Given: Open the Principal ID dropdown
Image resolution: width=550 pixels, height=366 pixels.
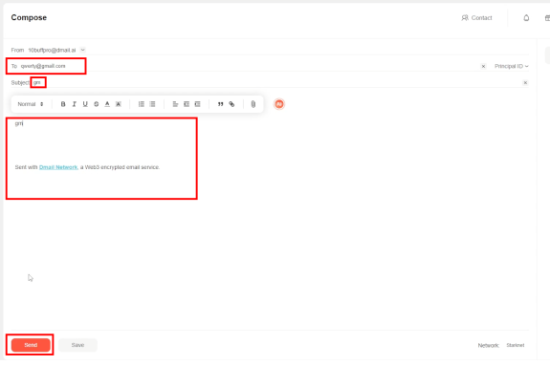Looking at the screenshot, I should (x=512, y=66).
